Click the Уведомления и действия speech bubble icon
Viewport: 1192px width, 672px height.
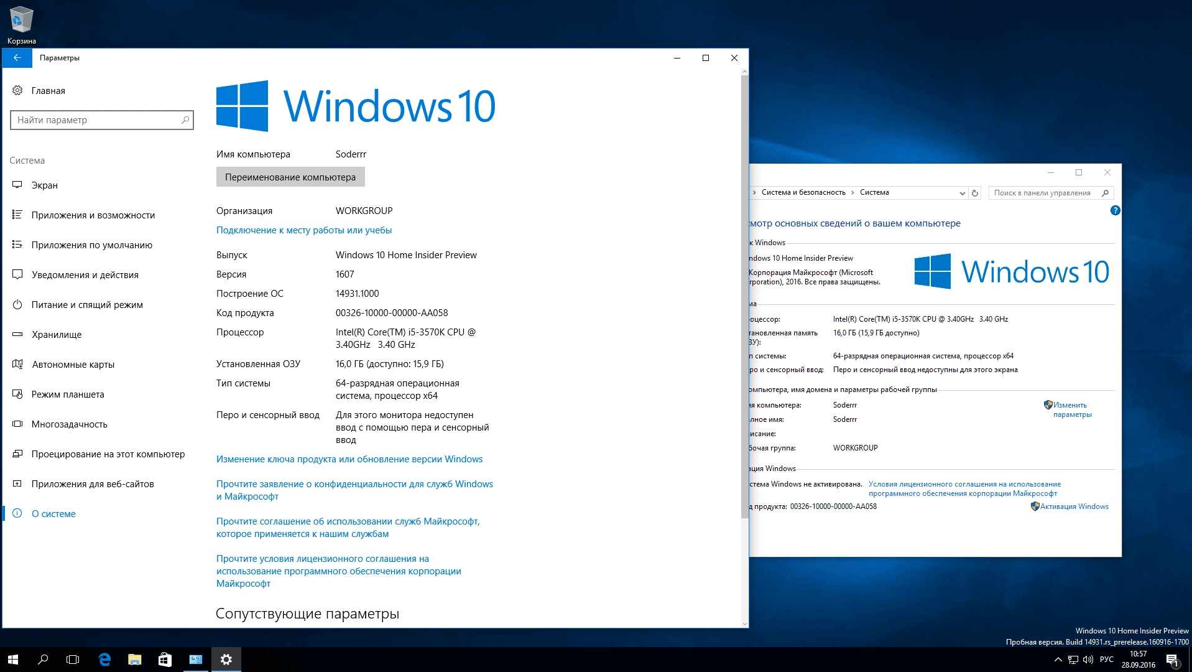(x=17, y=275)
